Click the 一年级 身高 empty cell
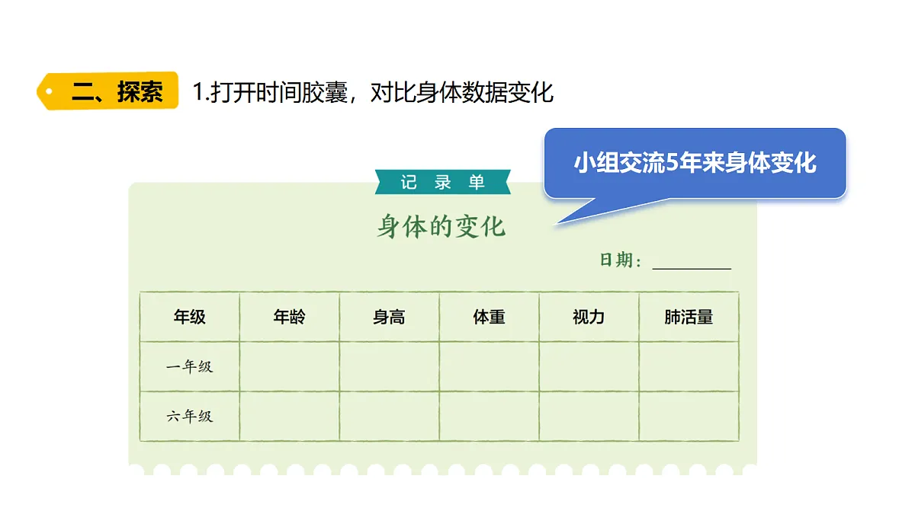The height and width of the screenshot is (514, 915). (x=390, y=366)
